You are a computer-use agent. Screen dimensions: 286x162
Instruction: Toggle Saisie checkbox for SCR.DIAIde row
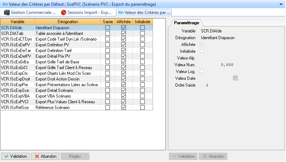[107, 27]
